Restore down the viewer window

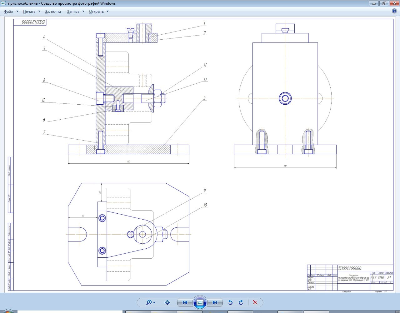pos(384,3)
